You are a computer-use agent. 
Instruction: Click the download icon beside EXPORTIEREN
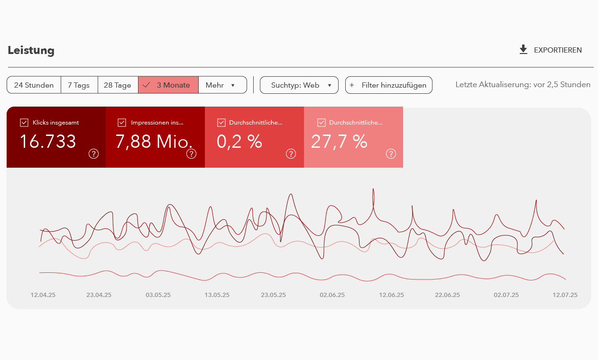click(523, 50)
